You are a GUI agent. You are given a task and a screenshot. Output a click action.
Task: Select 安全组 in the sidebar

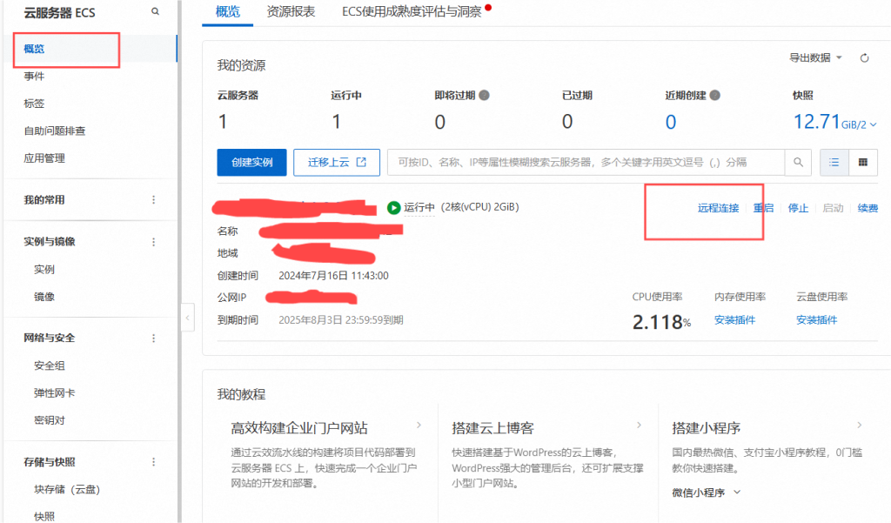point(50,365)
